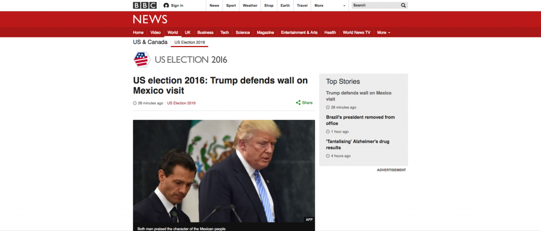Select the Tech news section
The width and height of the screenshot is (541, 231).
[225, 32]
